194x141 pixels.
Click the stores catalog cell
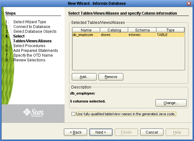click(x=114, y=35)
